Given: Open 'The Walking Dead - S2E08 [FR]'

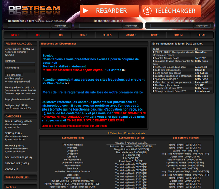Looking at the screenshot, I should pos(131,164).
